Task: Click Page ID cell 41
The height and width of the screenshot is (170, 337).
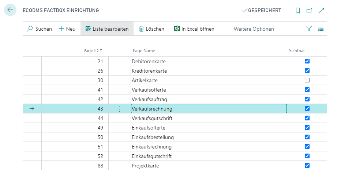Action: (75, 90)
